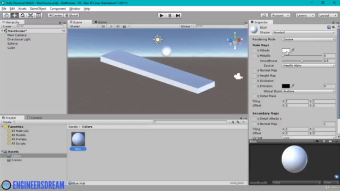
Task: Select the Blue material thumbnail
Action: pyautogui.click(x=78, y=139)
